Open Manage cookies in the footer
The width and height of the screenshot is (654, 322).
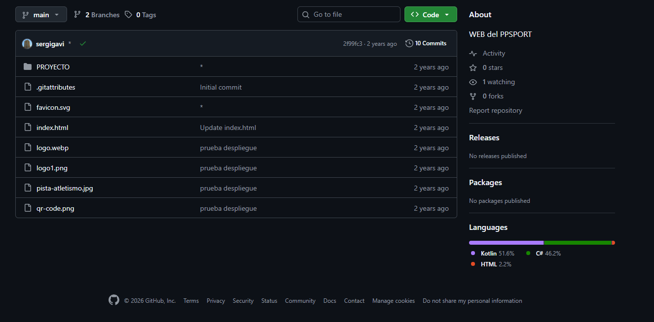pyautogui.click(x=393, y=301)
